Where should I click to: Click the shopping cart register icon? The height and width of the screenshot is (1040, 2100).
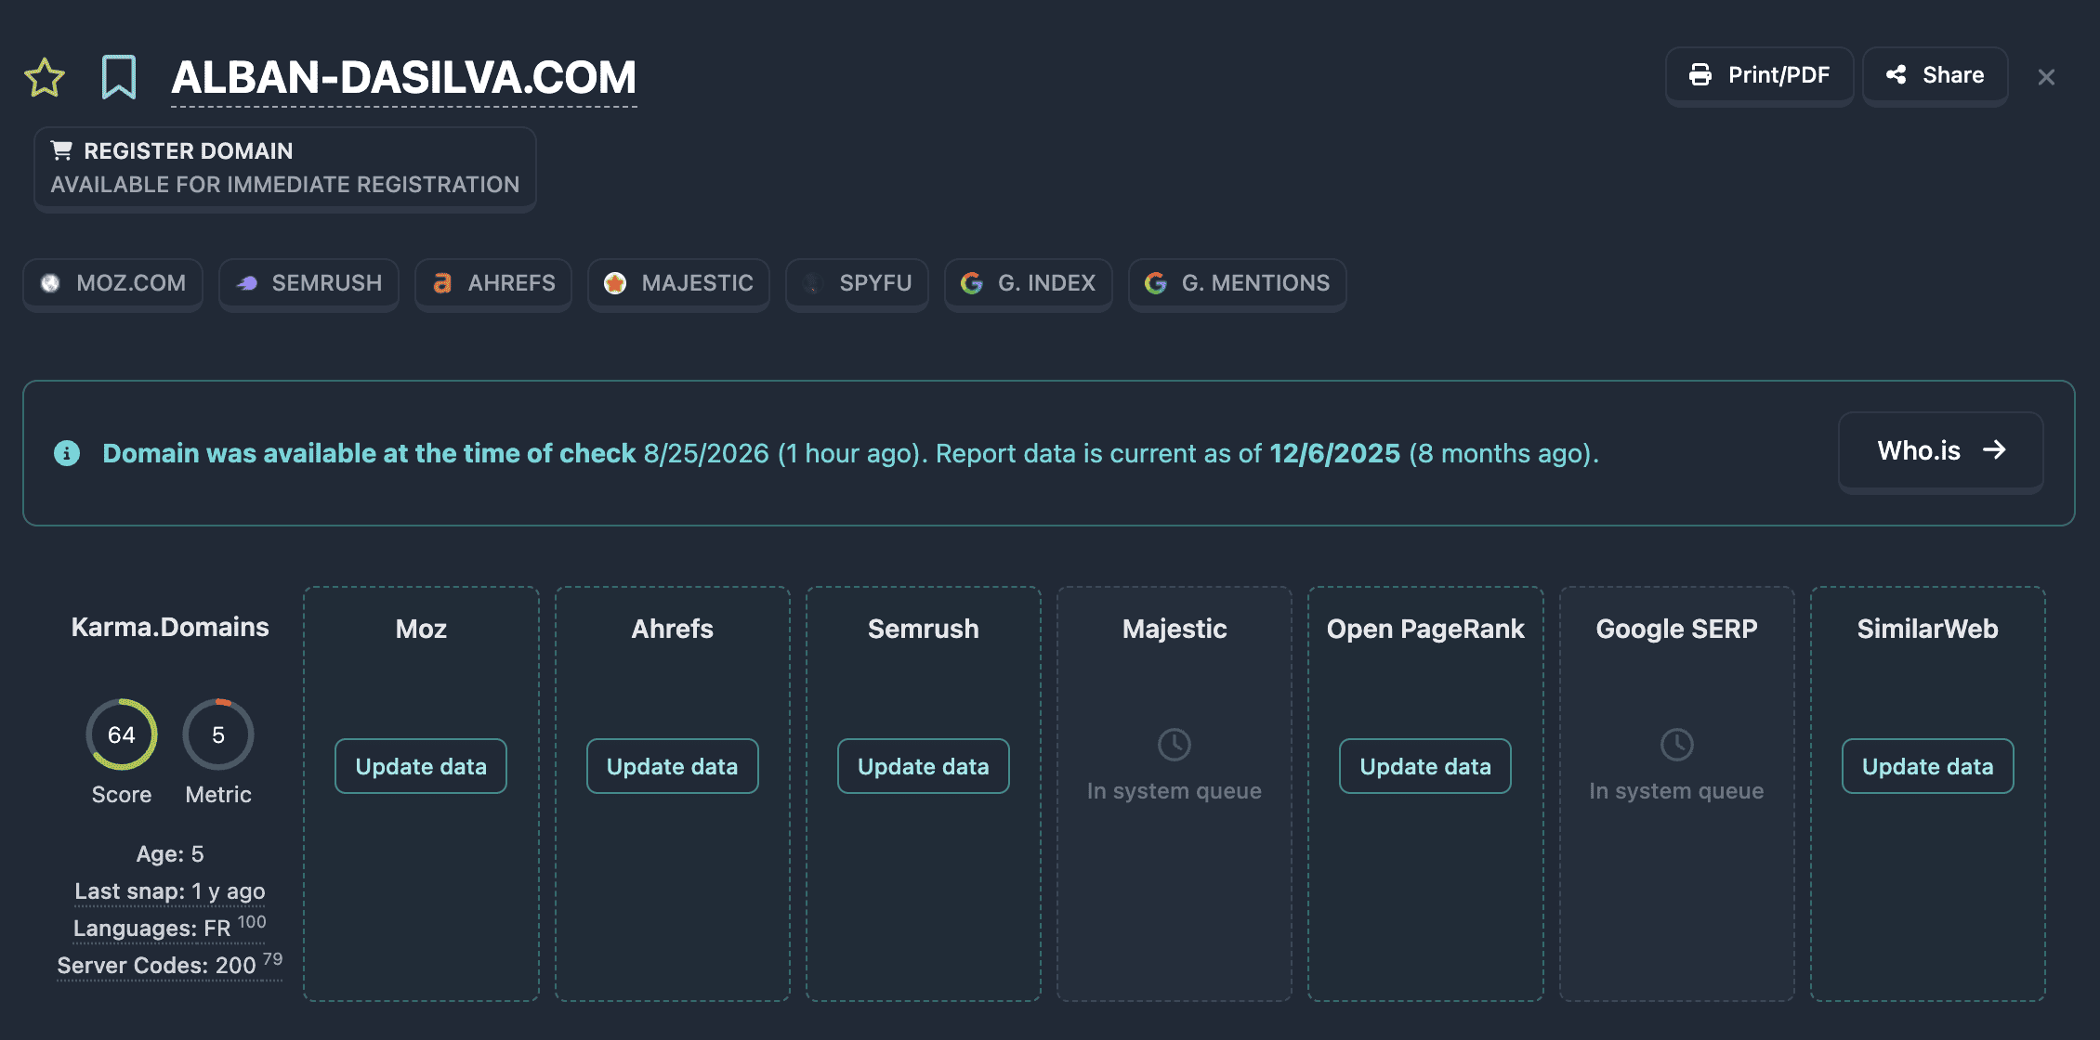(x=61, y=150)
